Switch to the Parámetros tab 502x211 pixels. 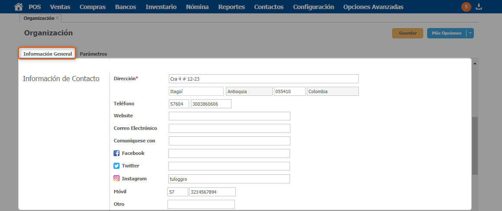point(93,54)
